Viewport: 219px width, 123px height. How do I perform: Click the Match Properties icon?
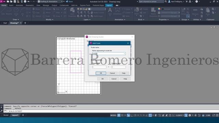tap(153, 12)
